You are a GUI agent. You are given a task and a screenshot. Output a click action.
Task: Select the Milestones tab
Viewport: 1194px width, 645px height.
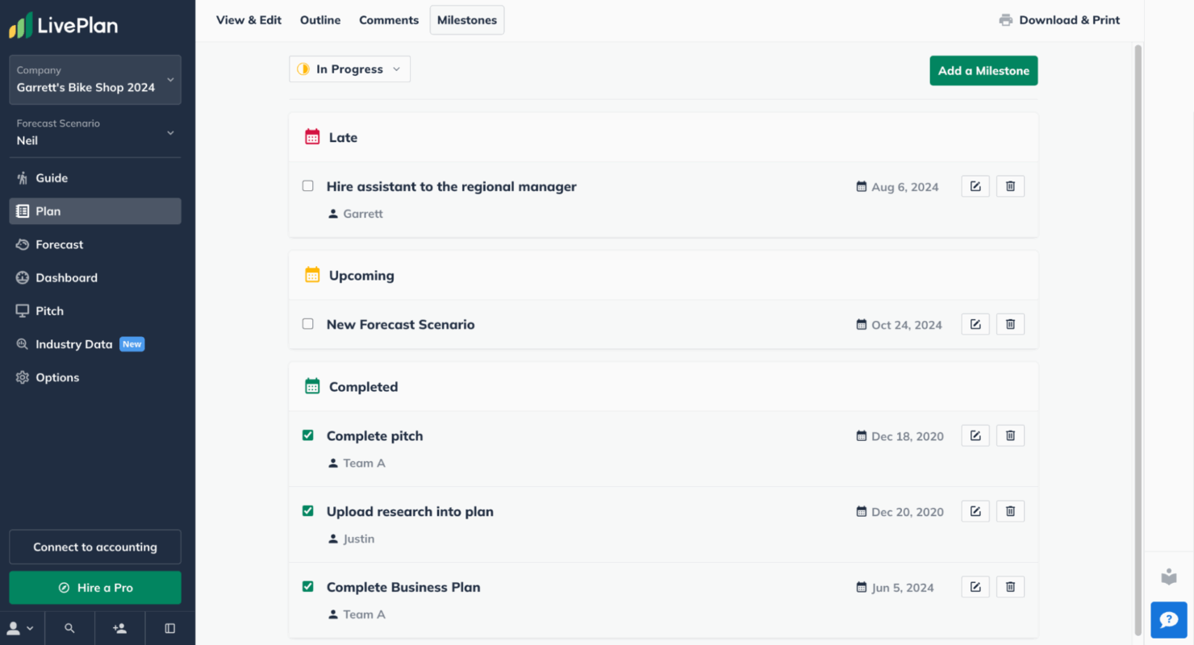pyautogui.click(x=467, y=20)
